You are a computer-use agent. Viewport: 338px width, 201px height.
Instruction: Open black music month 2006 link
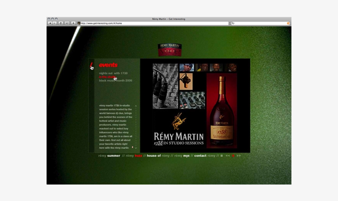coord(115,81)
